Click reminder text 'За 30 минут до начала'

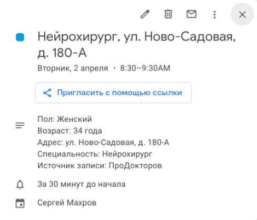tap(82, 184)
